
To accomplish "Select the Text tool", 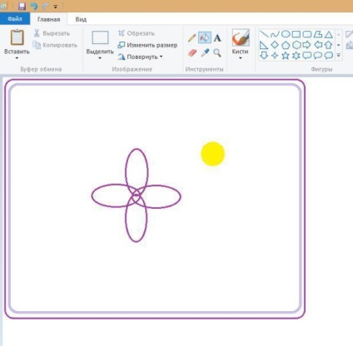I will pos(217,38).
